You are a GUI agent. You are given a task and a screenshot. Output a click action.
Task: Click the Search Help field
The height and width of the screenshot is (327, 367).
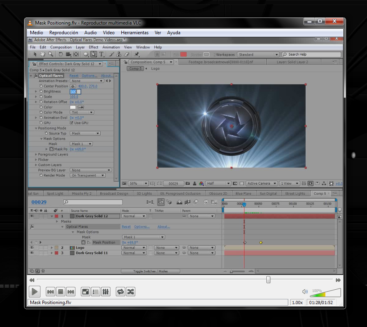pyautogui.click(x=311, y=54)
